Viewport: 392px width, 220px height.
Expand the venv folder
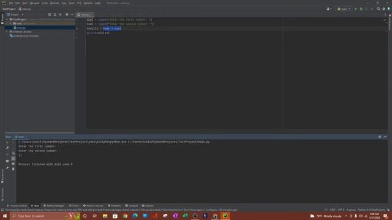10,23
